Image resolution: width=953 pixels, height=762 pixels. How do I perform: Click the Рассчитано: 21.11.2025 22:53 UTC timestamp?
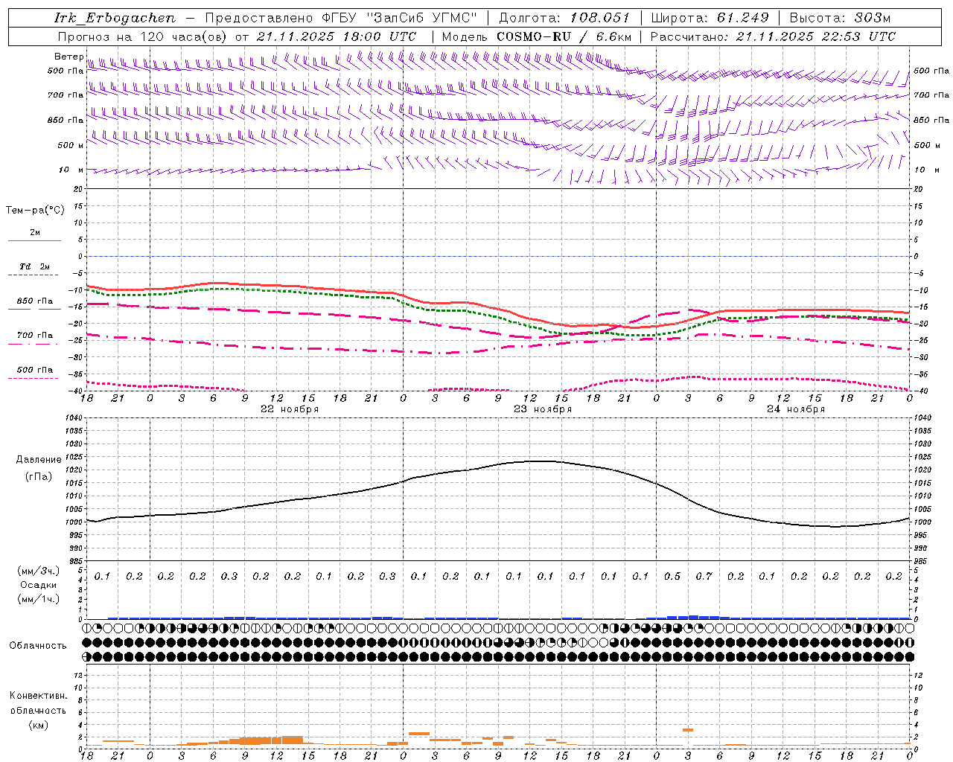(773, 36)
